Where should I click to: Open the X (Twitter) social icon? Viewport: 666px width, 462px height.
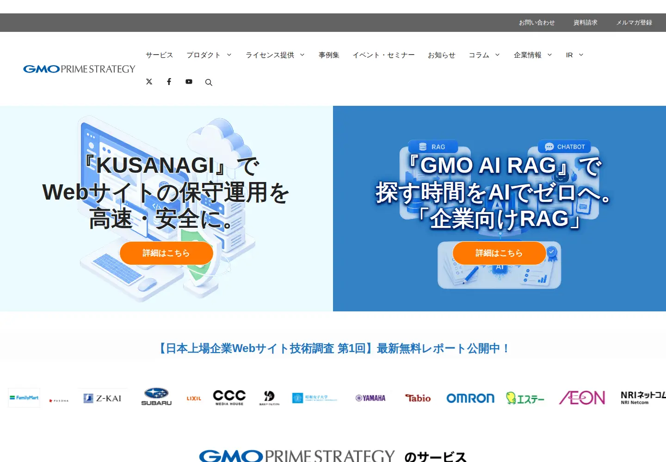[149, 82]
